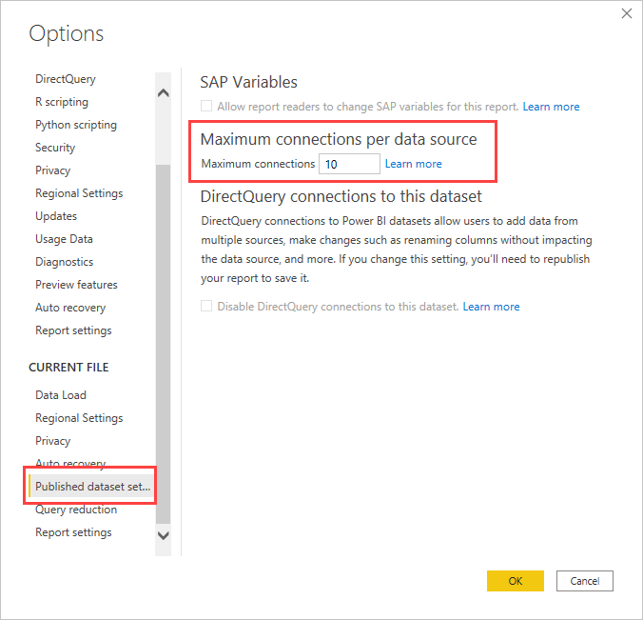Select global Privacy above Regional Settings
The width and height of the screenshot is (643, 620).
tap(52, 170)
